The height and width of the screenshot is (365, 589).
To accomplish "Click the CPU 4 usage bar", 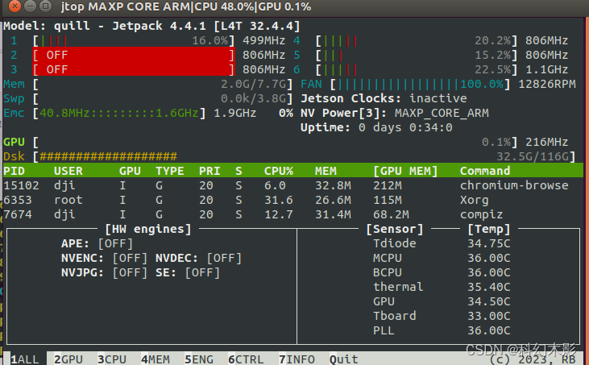I will click(417, 40).
